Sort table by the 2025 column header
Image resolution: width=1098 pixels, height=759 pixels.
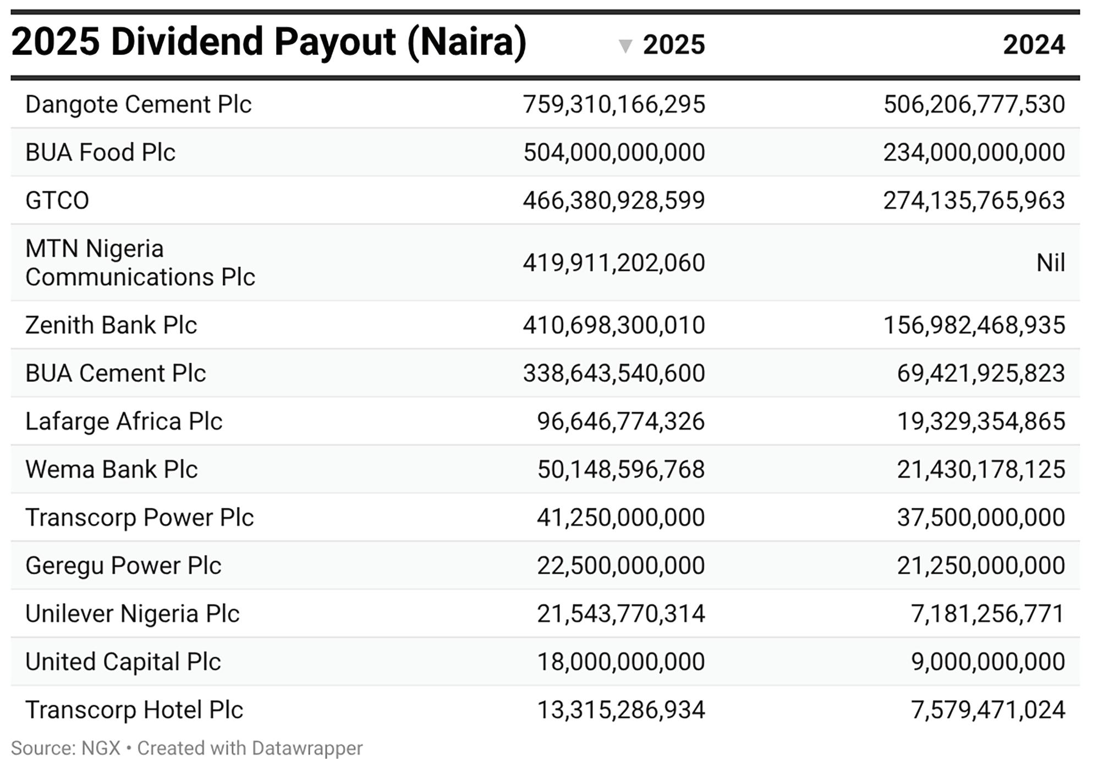(673, 45)
